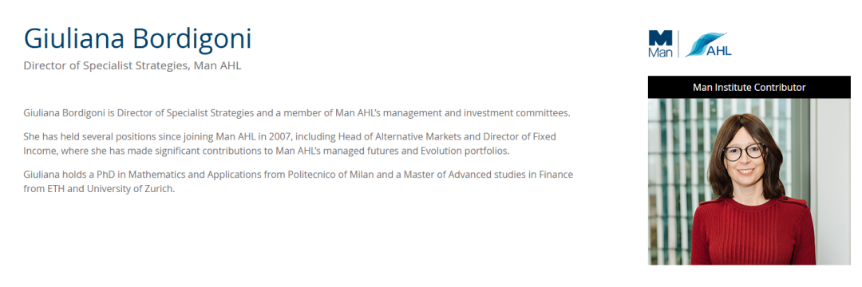862x287 pixels.
Task: Click the paragraph starting "She has held several positions"
Action: tap(290, 143)
